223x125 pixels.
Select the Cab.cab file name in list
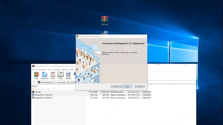coord(37,92)
